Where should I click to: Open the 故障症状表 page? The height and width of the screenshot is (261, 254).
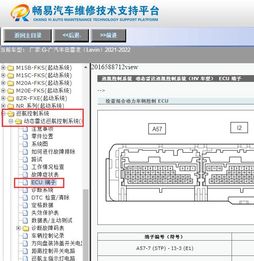tap(45, 174)
